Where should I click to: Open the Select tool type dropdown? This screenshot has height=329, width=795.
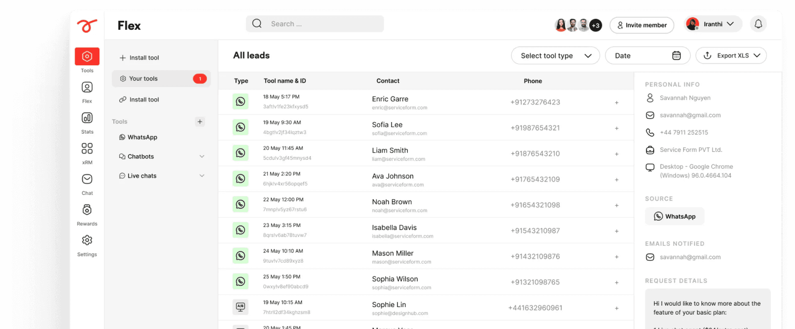(555, 55)
